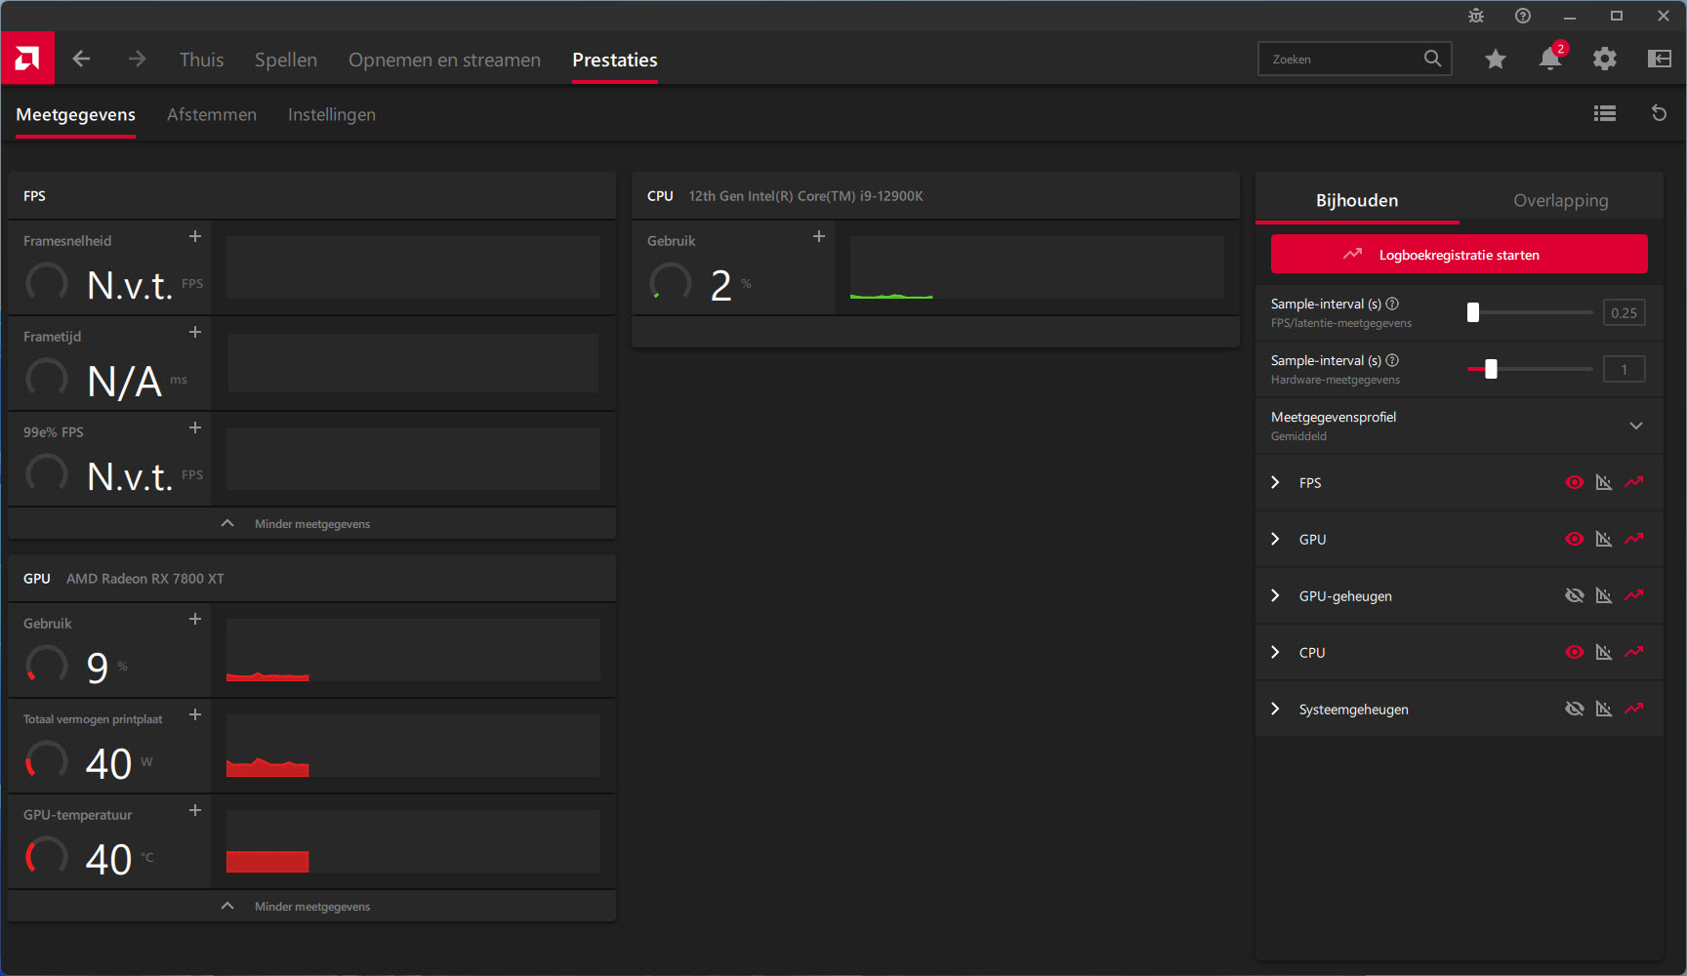Screen dimensions: 1687x976
Task: Expand the CPU tracking row
Action: point(1275,652)
